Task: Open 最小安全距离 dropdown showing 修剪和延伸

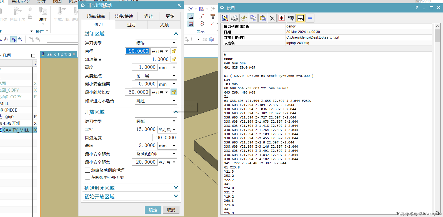Action: (x=156, y=154)
